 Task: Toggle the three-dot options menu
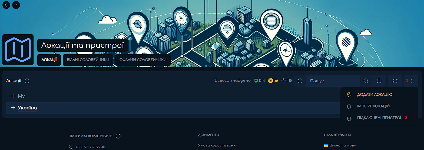tap(411, 81)
